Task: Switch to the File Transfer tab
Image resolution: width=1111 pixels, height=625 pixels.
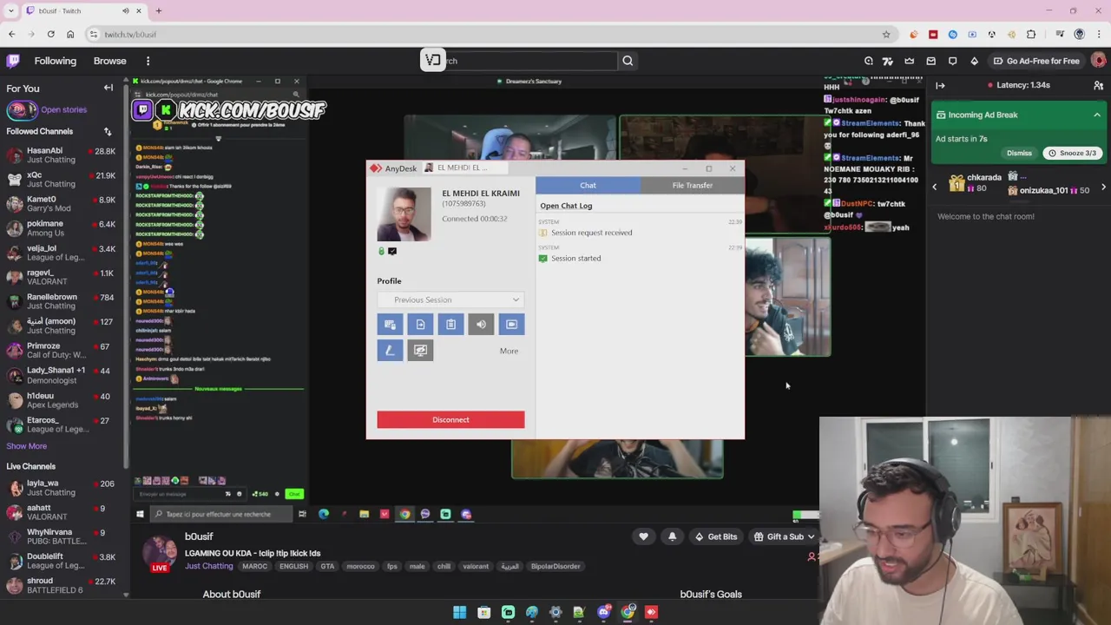Action: pos(692,185)
